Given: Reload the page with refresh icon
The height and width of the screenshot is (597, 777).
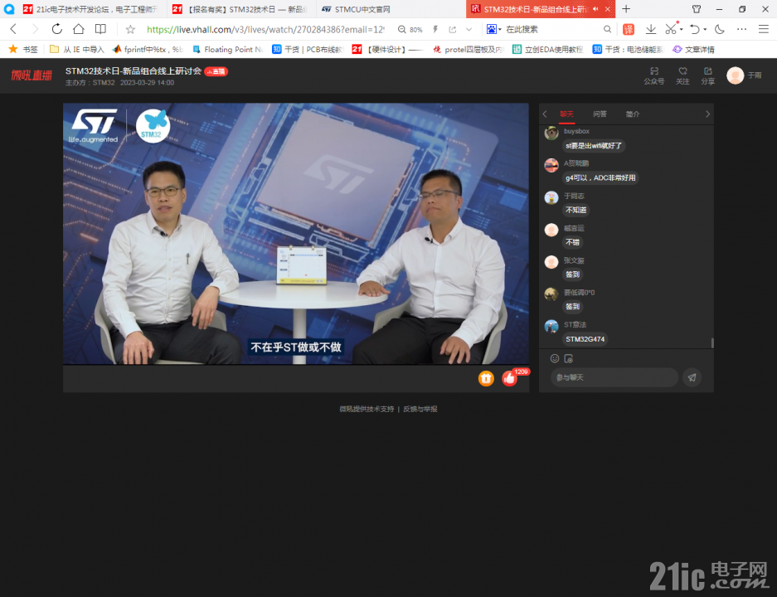Looking at the screenshot, I should click(x=57, y=29).
